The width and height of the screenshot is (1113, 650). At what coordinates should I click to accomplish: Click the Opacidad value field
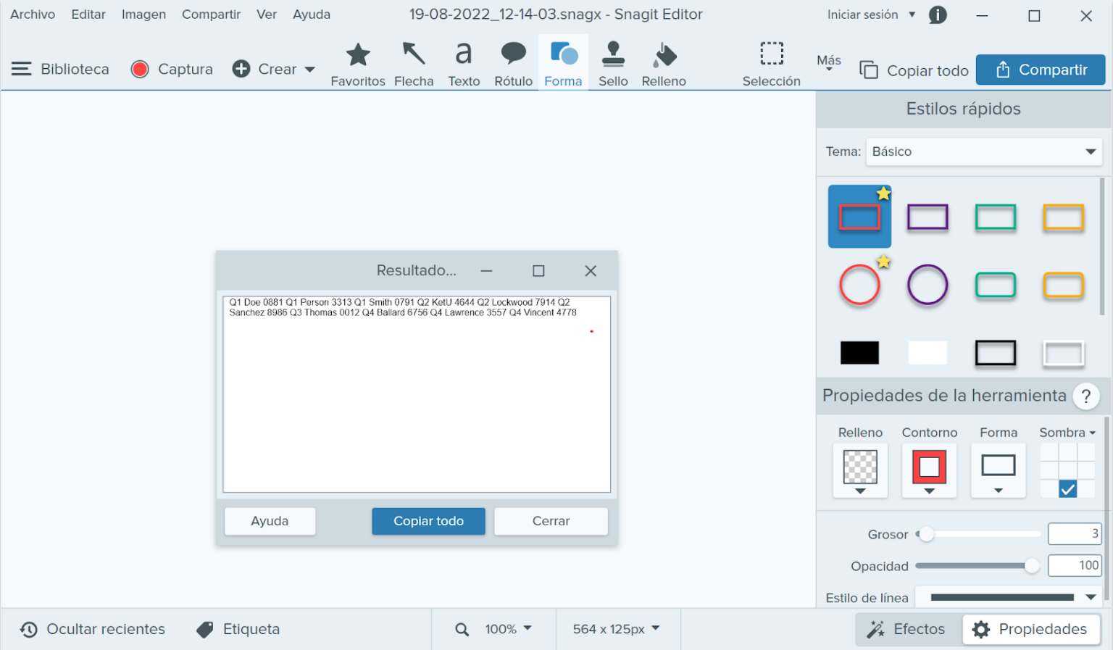coord(1075,565)
